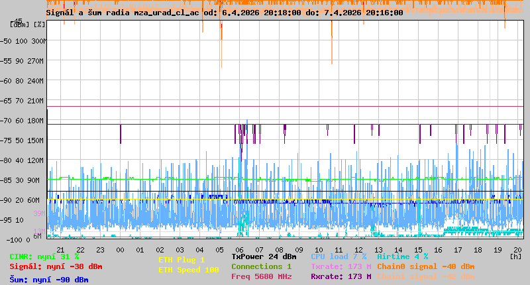
Task: Click hour label '23' on time axis
Action: (101, 250)
